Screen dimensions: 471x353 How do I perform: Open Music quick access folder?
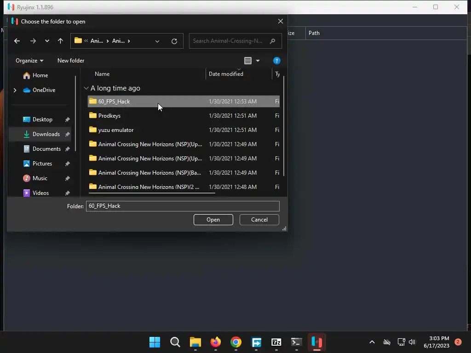[40, 178]
